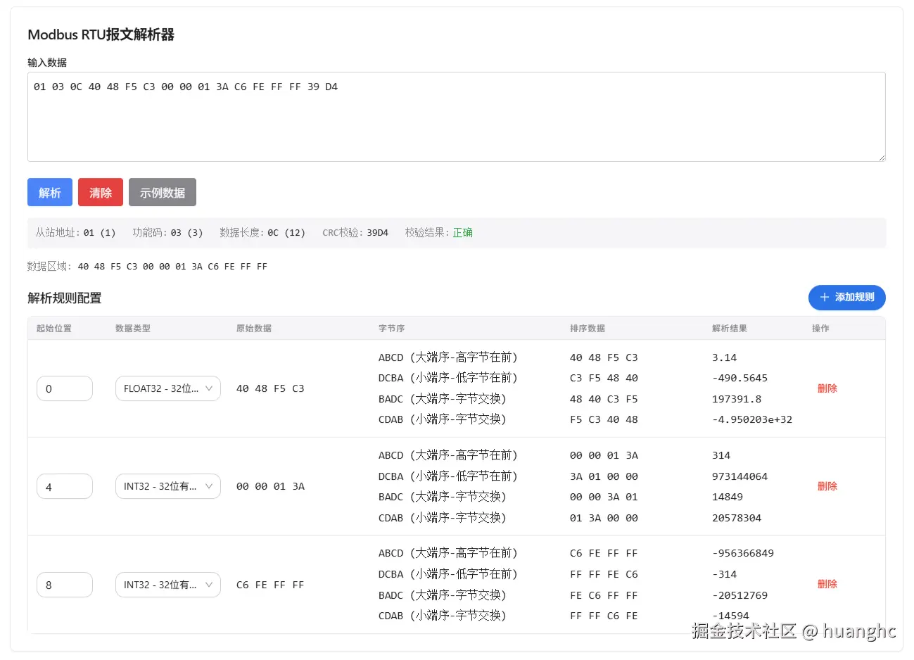This screenshot has width=914, height=660.
Task: Click start position field with value 8
Action: coord(65,585)
